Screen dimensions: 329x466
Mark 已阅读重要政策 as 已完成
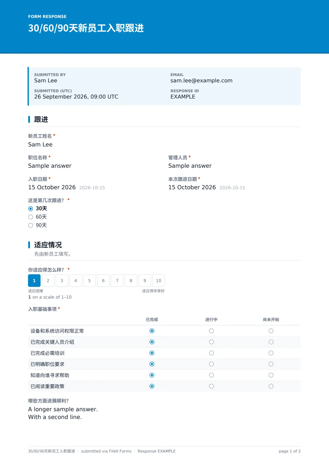click(x=152, y=386)
